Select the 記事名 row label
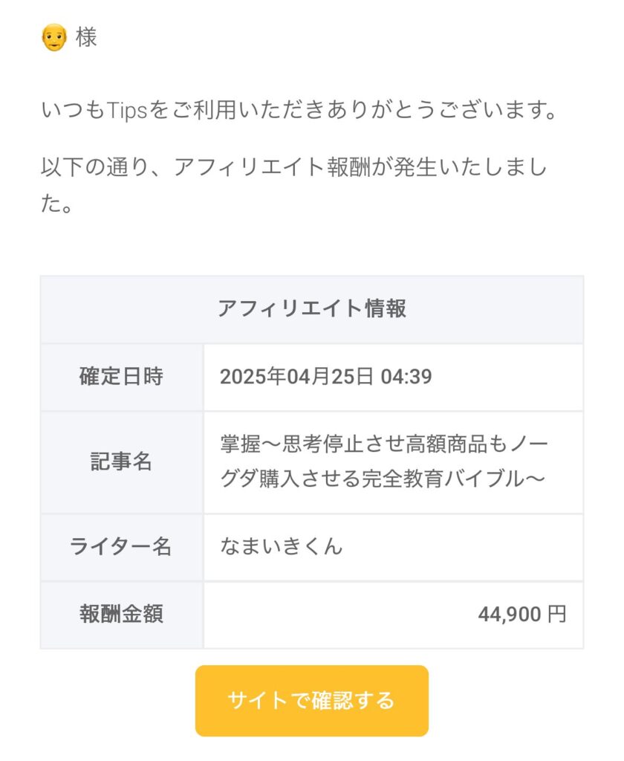This screenshot has width=624, height=761. 121,462
